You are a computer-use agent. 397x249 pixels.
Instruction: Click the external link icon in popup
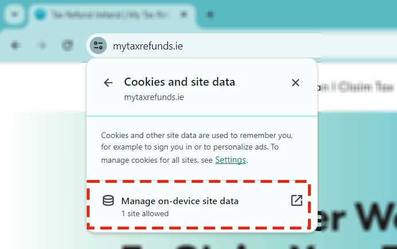tap(296, 201)
